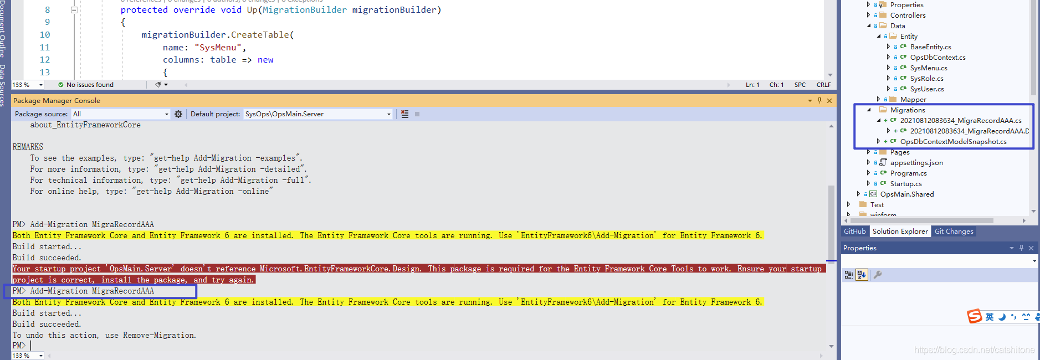Select OpsDbContextModelSnapshot.cs file

953,142
